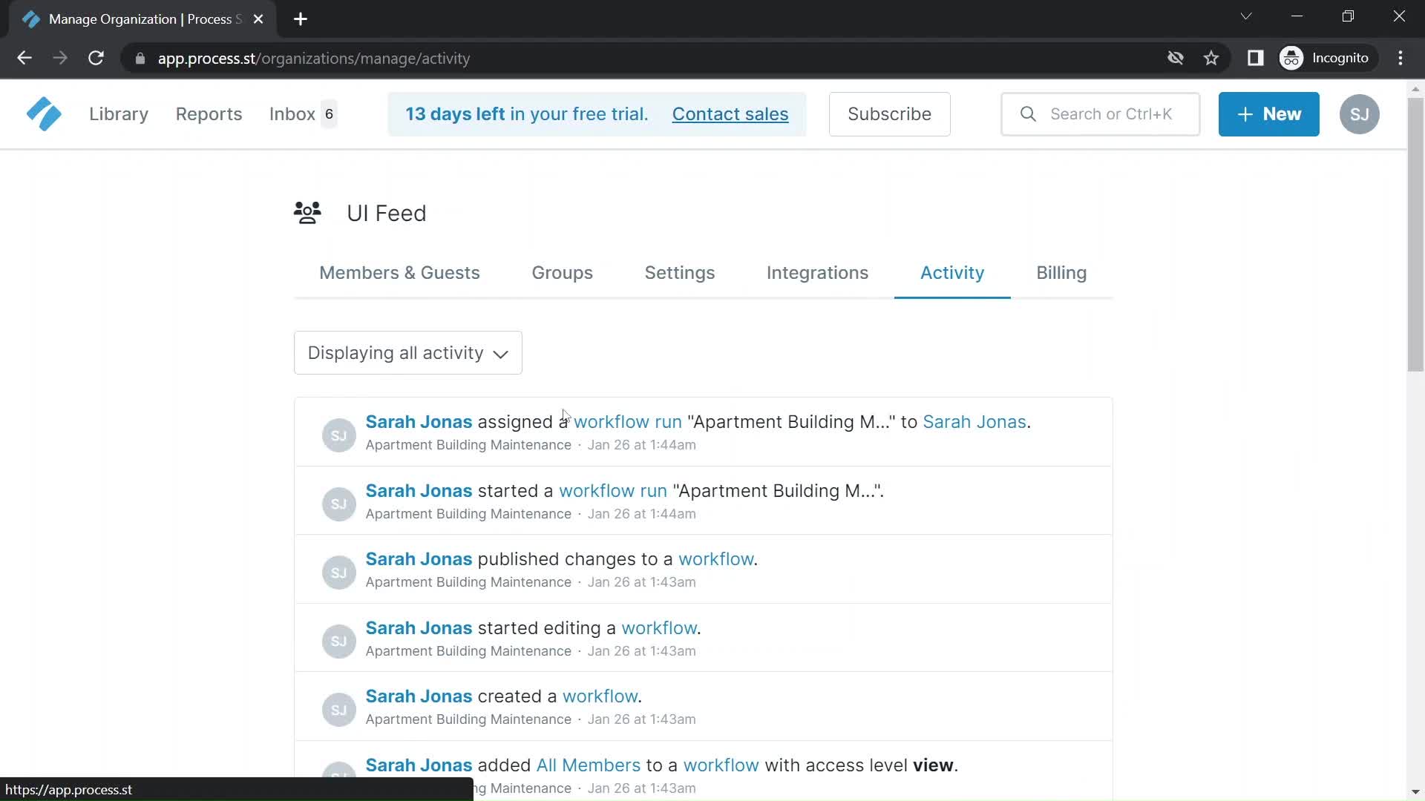Click All Members link
The width and height of the screenshot is (1425, 801).
coord(589,765)
